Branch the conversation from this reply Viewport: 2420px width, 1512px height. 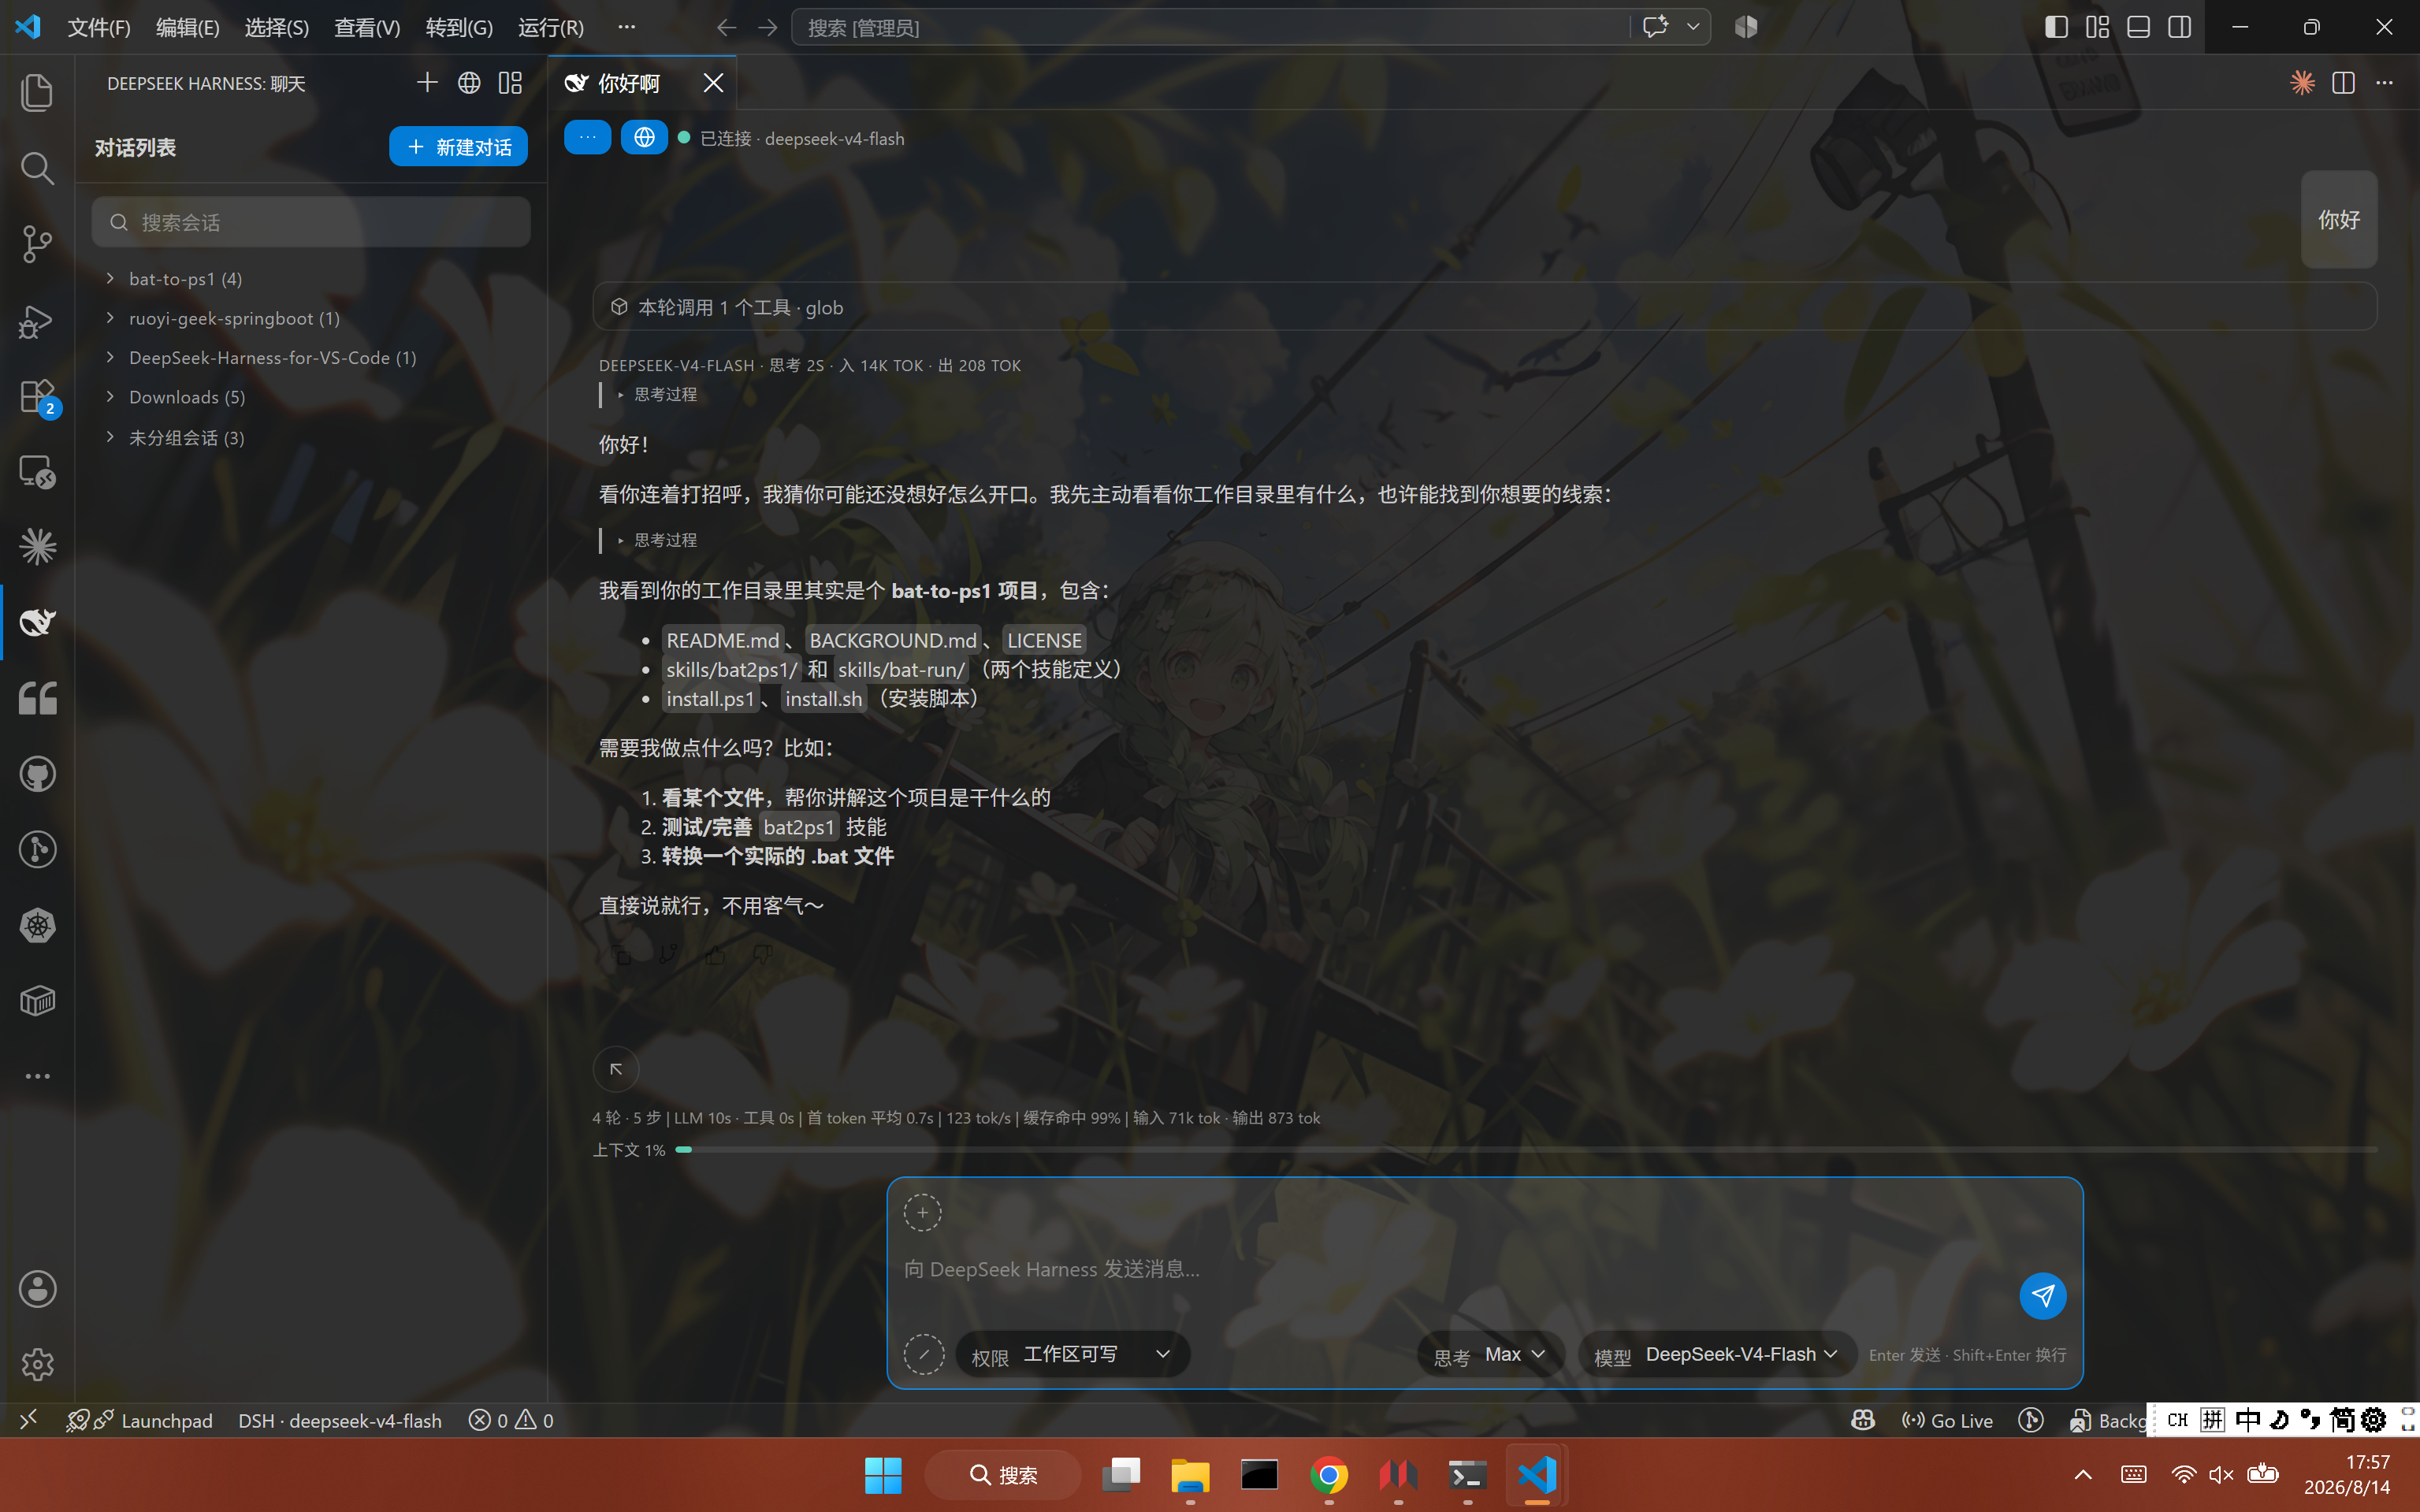pyautogui.click(x=668, y=955)
